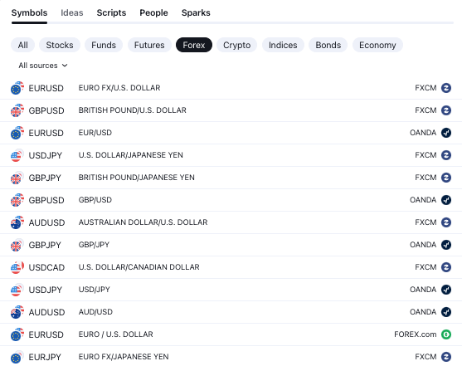Open the Scripts tab
Viewport: 462px width, 366px height.
click(x=111, y=12)
